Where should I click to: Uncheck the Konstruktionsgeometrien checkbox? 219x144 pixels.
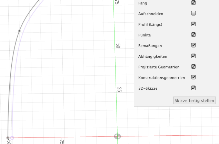[193, 77]
